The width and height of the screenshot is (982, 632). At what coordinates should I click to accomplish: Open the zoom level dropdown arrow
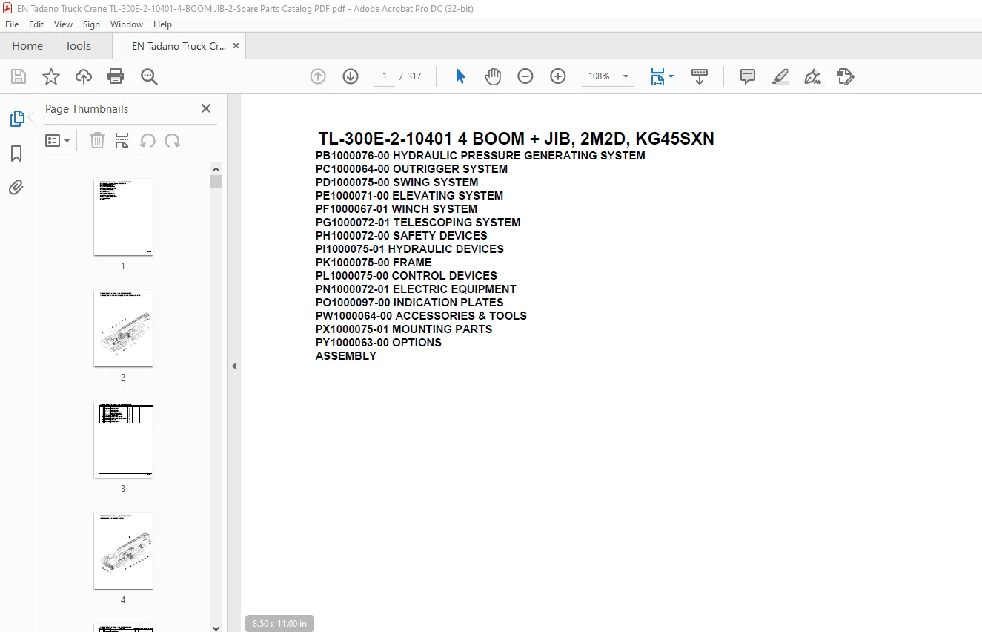pyautogui.click(x=626, y=76)
